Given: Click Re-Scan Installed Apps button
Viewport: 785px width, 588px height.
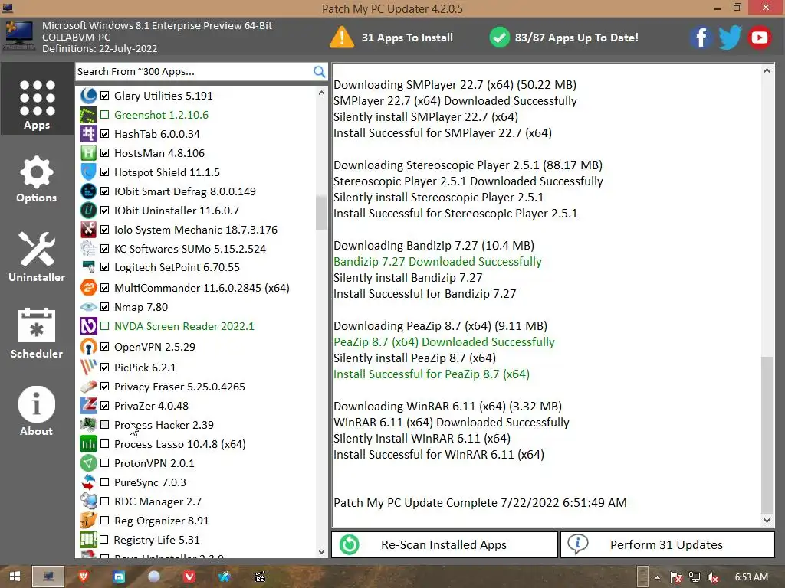Looking at the screenshot, I should [x=445, y=544].
